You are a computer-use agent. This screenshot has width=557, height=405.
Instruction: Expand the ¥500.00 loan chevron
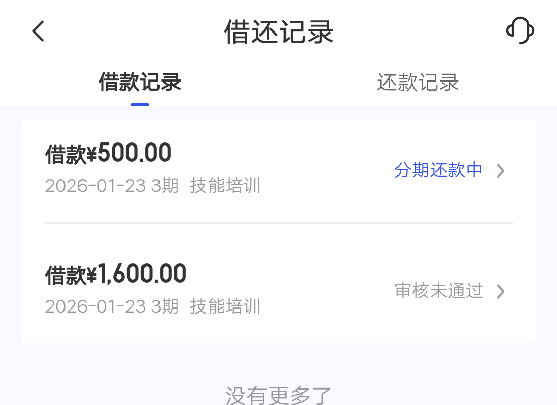tap(500, 171)
